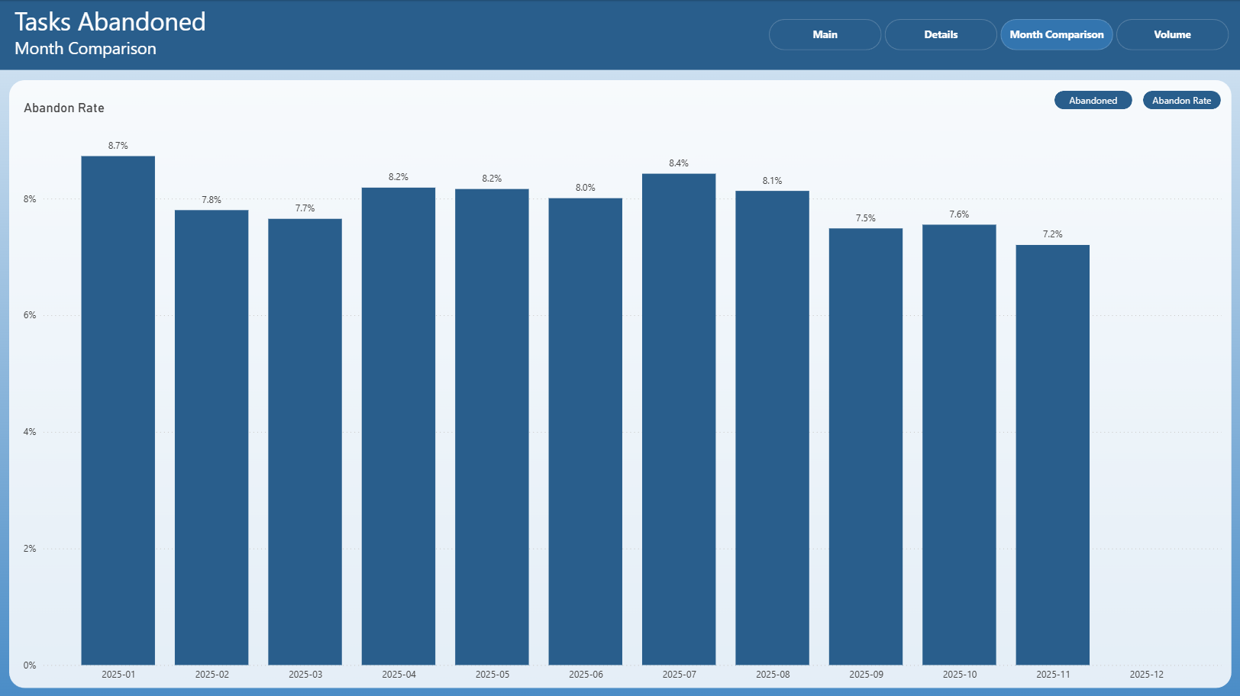Click the 2025-11 axis label
Screen dimensions: 1240x696
[x=1053, y=675]
